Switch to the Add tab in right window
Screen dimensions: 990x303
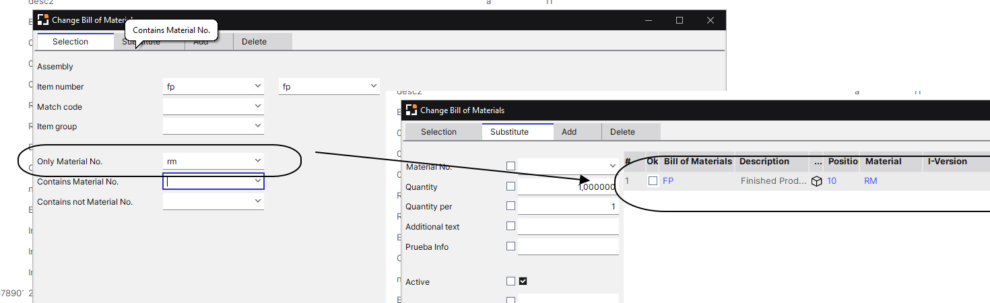pyautogui.click(x=569, y=132)
